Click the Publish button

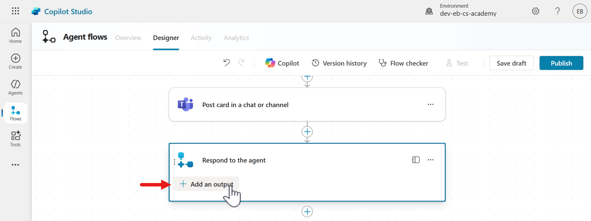(561, 63)
